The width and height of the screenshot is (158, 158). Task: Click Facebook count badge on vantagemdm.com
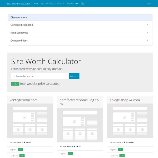[x=22, y=156]
